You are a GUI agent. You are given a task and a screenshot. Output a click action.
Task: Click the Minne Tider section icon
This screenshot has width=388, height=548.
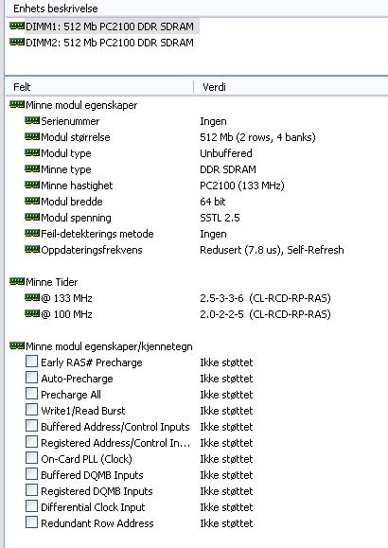pyautogui.click(x=17, y=281)
